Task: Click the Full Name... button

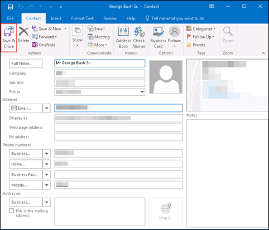Action: click(26, 63)
